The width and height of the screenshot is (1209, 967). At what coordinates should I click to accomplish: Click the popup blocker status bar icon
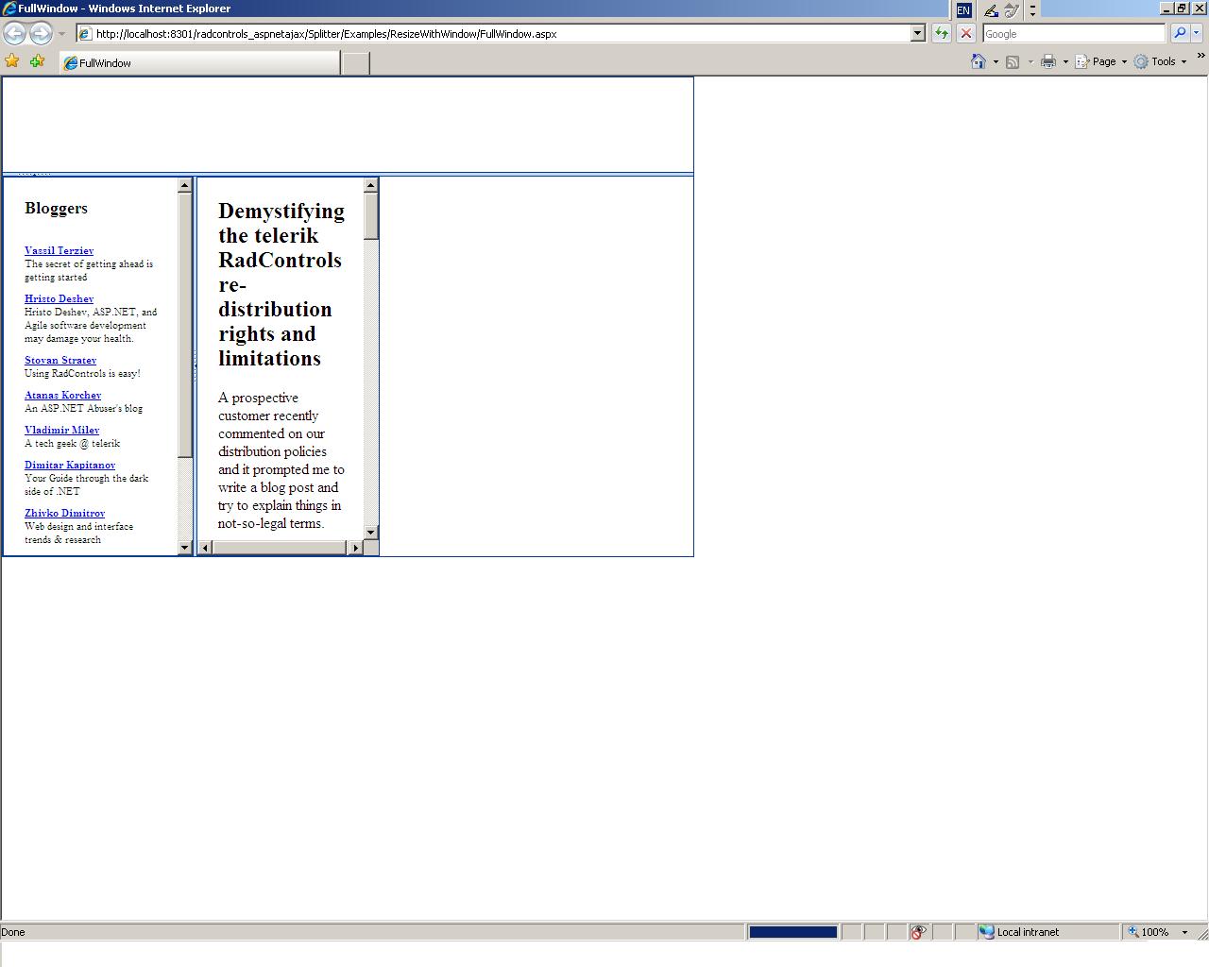pyautogui.click(x=918, y=932)
